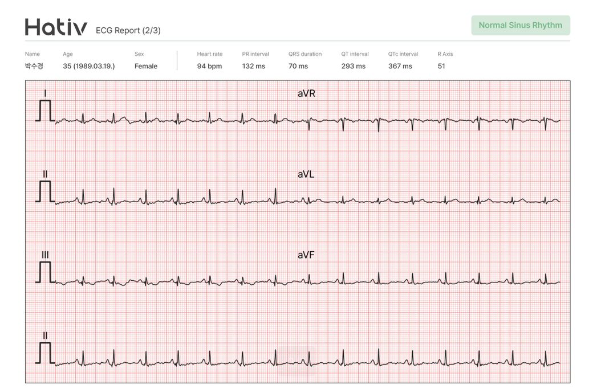The image size is (593, 389).
Task: Click the ECG Report (2/3) title
Action: pos(128,30)
